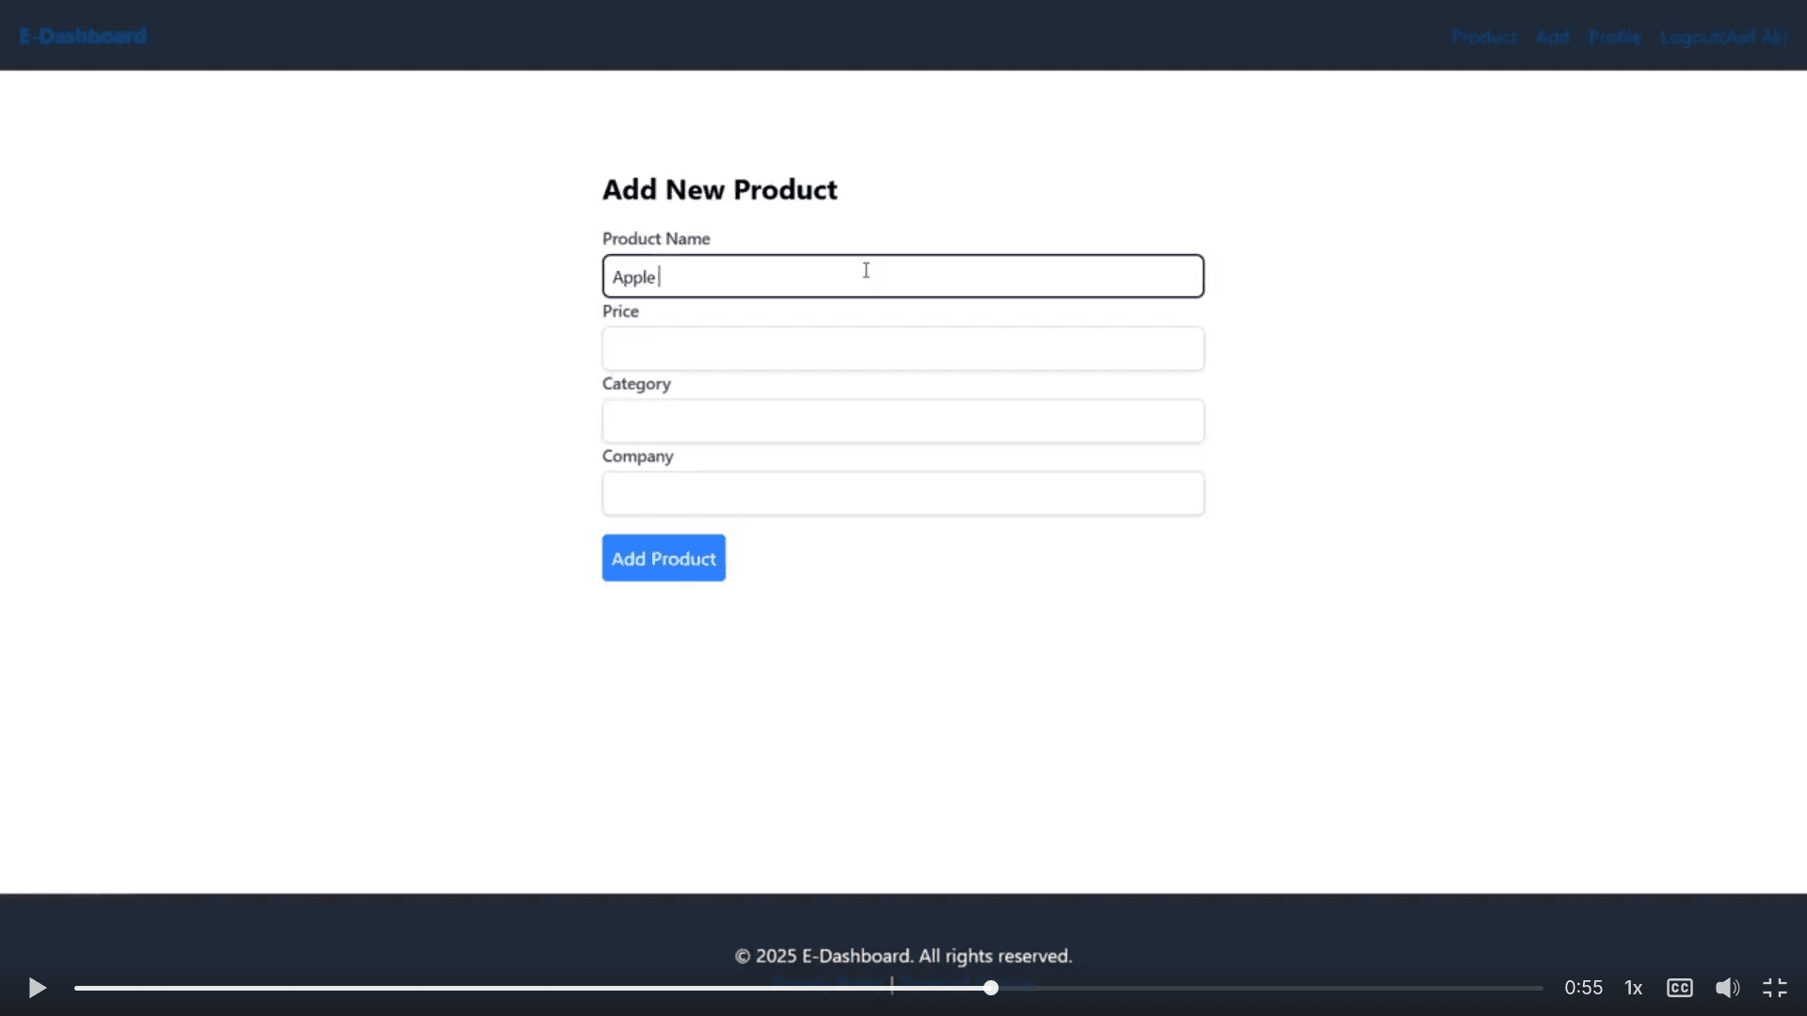Exit fullscreen mode

(x=1775, y=988)
